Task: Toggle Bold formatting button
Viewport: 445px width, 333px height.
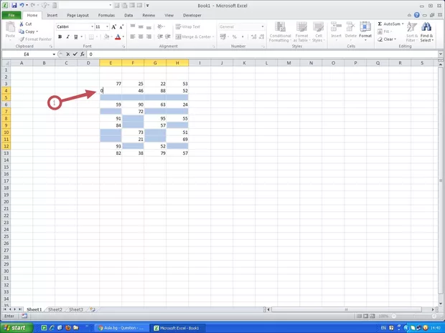Action: click(60, 37)
